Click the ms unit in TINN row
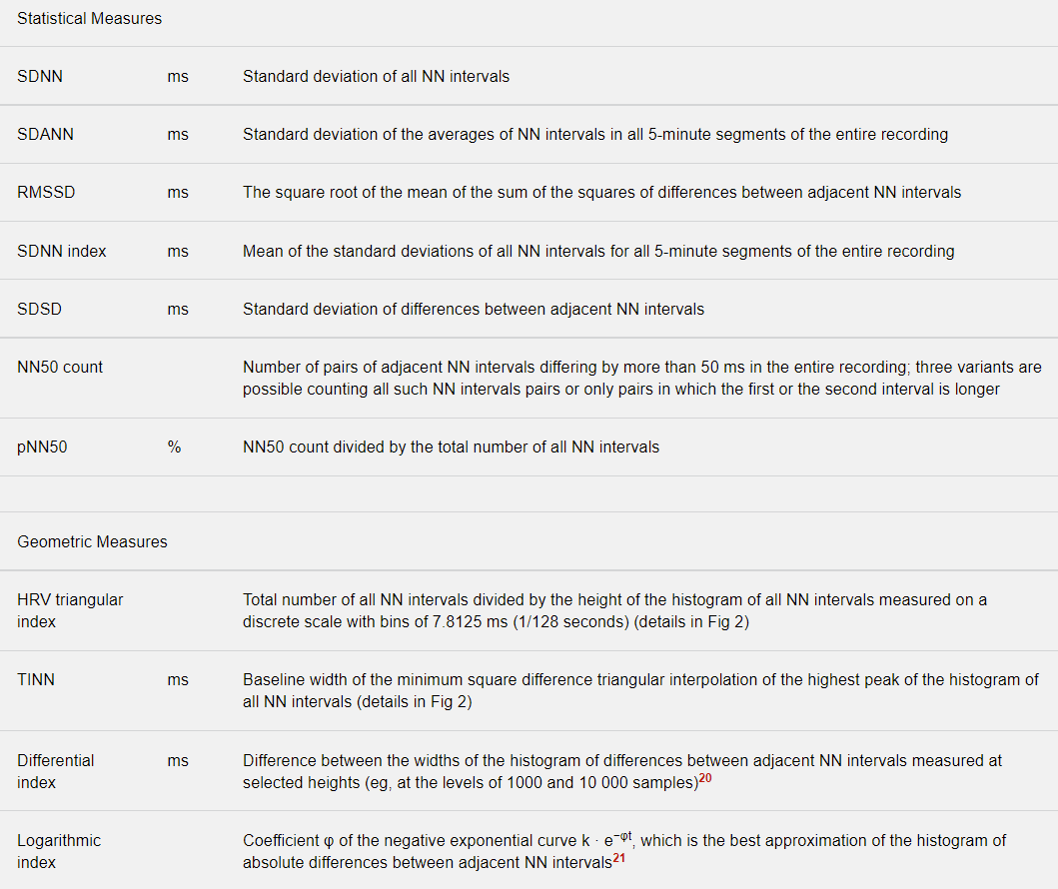Image resolution: width=1058 pixels, height=889 pixels. 178,679
